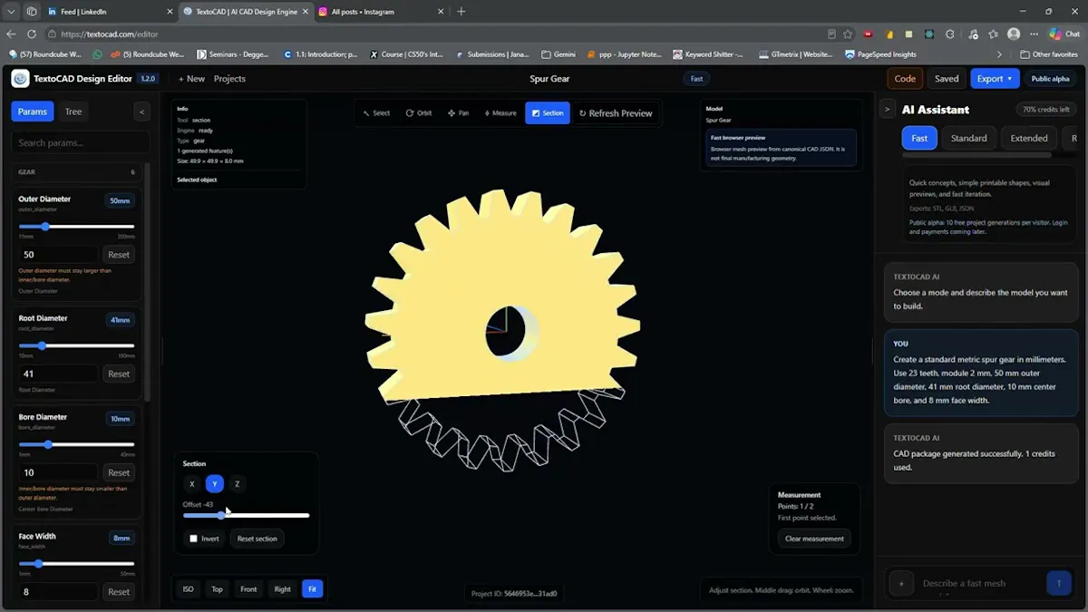
Task: Focus the Search params field
Action: pyautogui.click(x=80, y=143)
